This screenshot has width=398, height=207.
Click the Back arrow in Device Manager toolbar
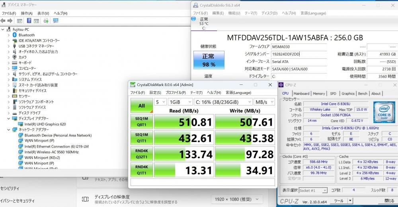[3, 21]
